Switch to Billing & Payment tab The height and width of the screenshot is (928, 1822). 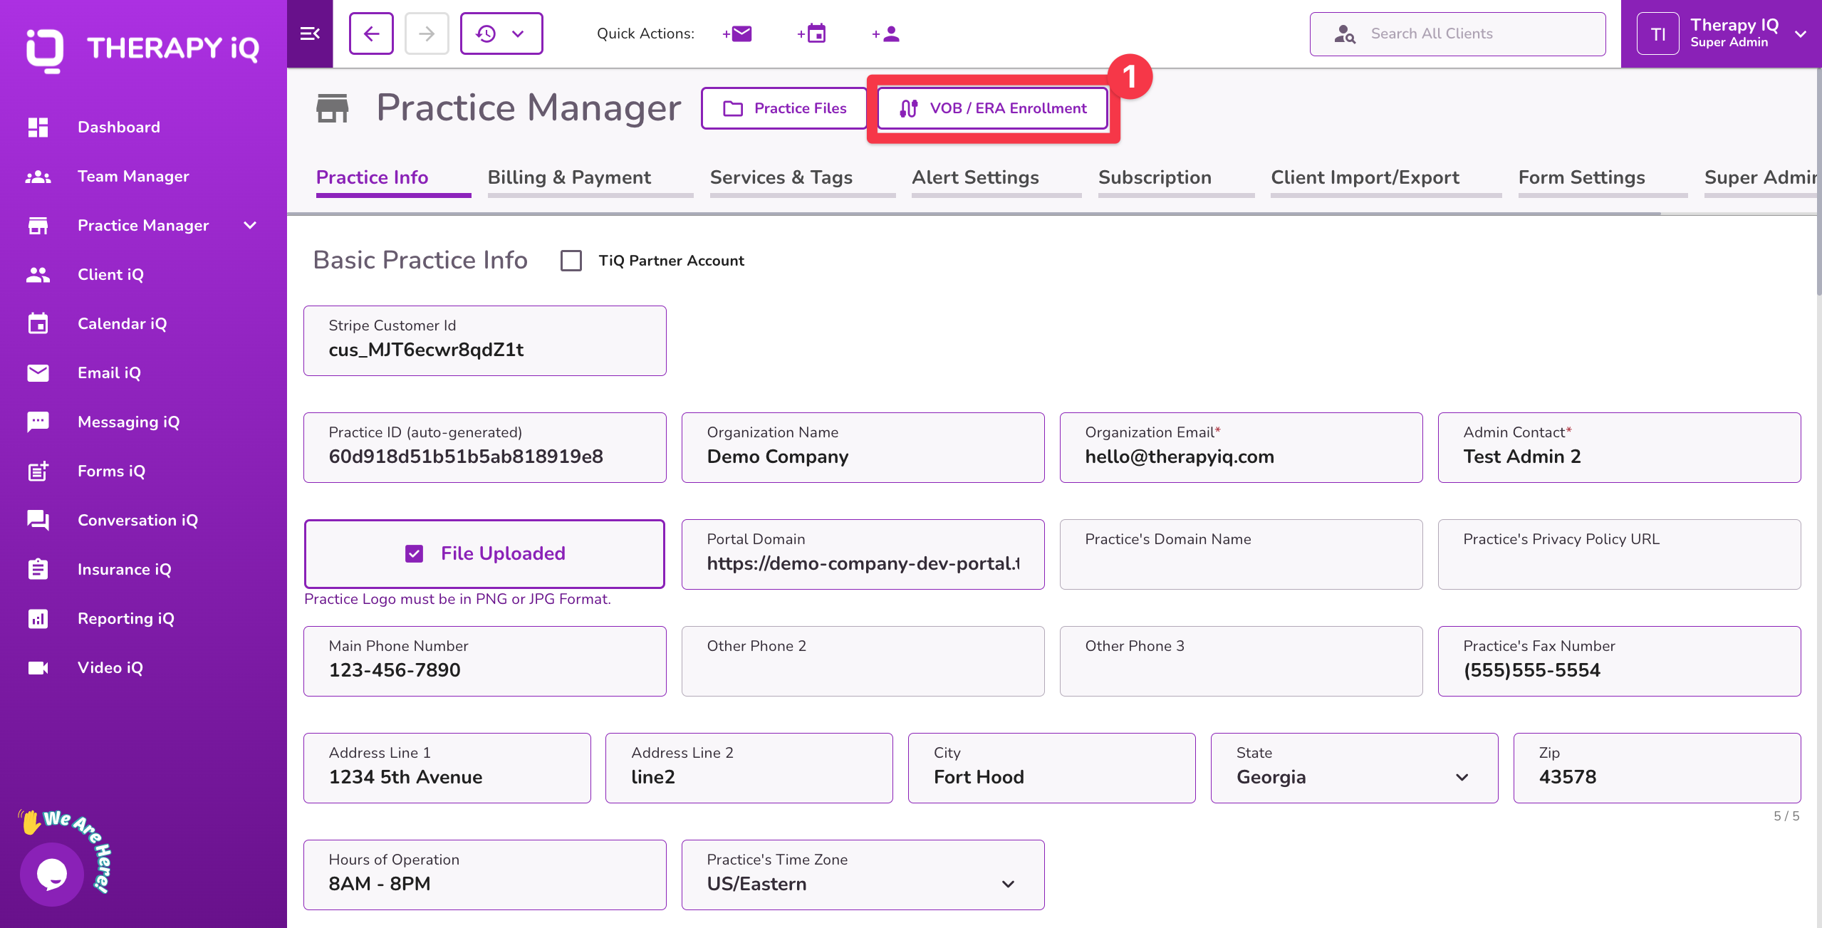pyautogui.click(x=569, y=177)
